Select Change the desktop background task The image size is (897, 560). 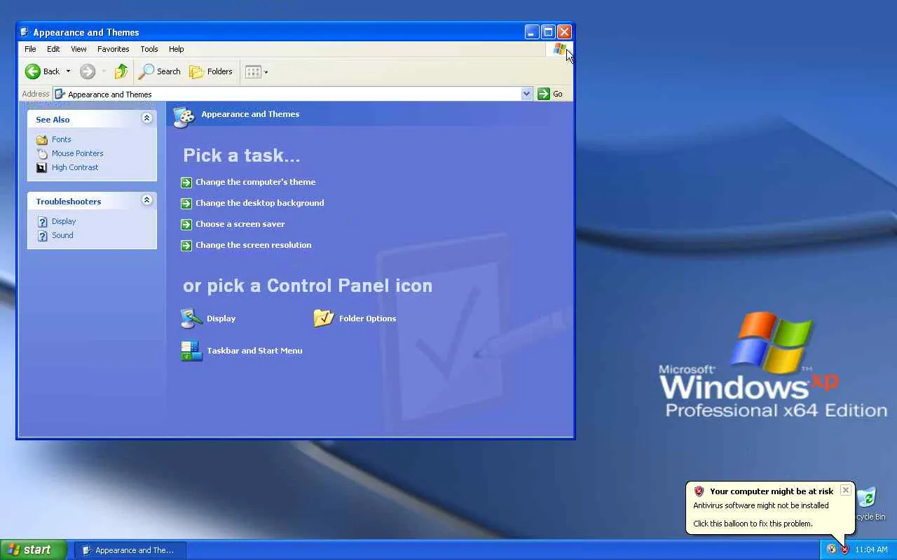[x=260, y=203]
